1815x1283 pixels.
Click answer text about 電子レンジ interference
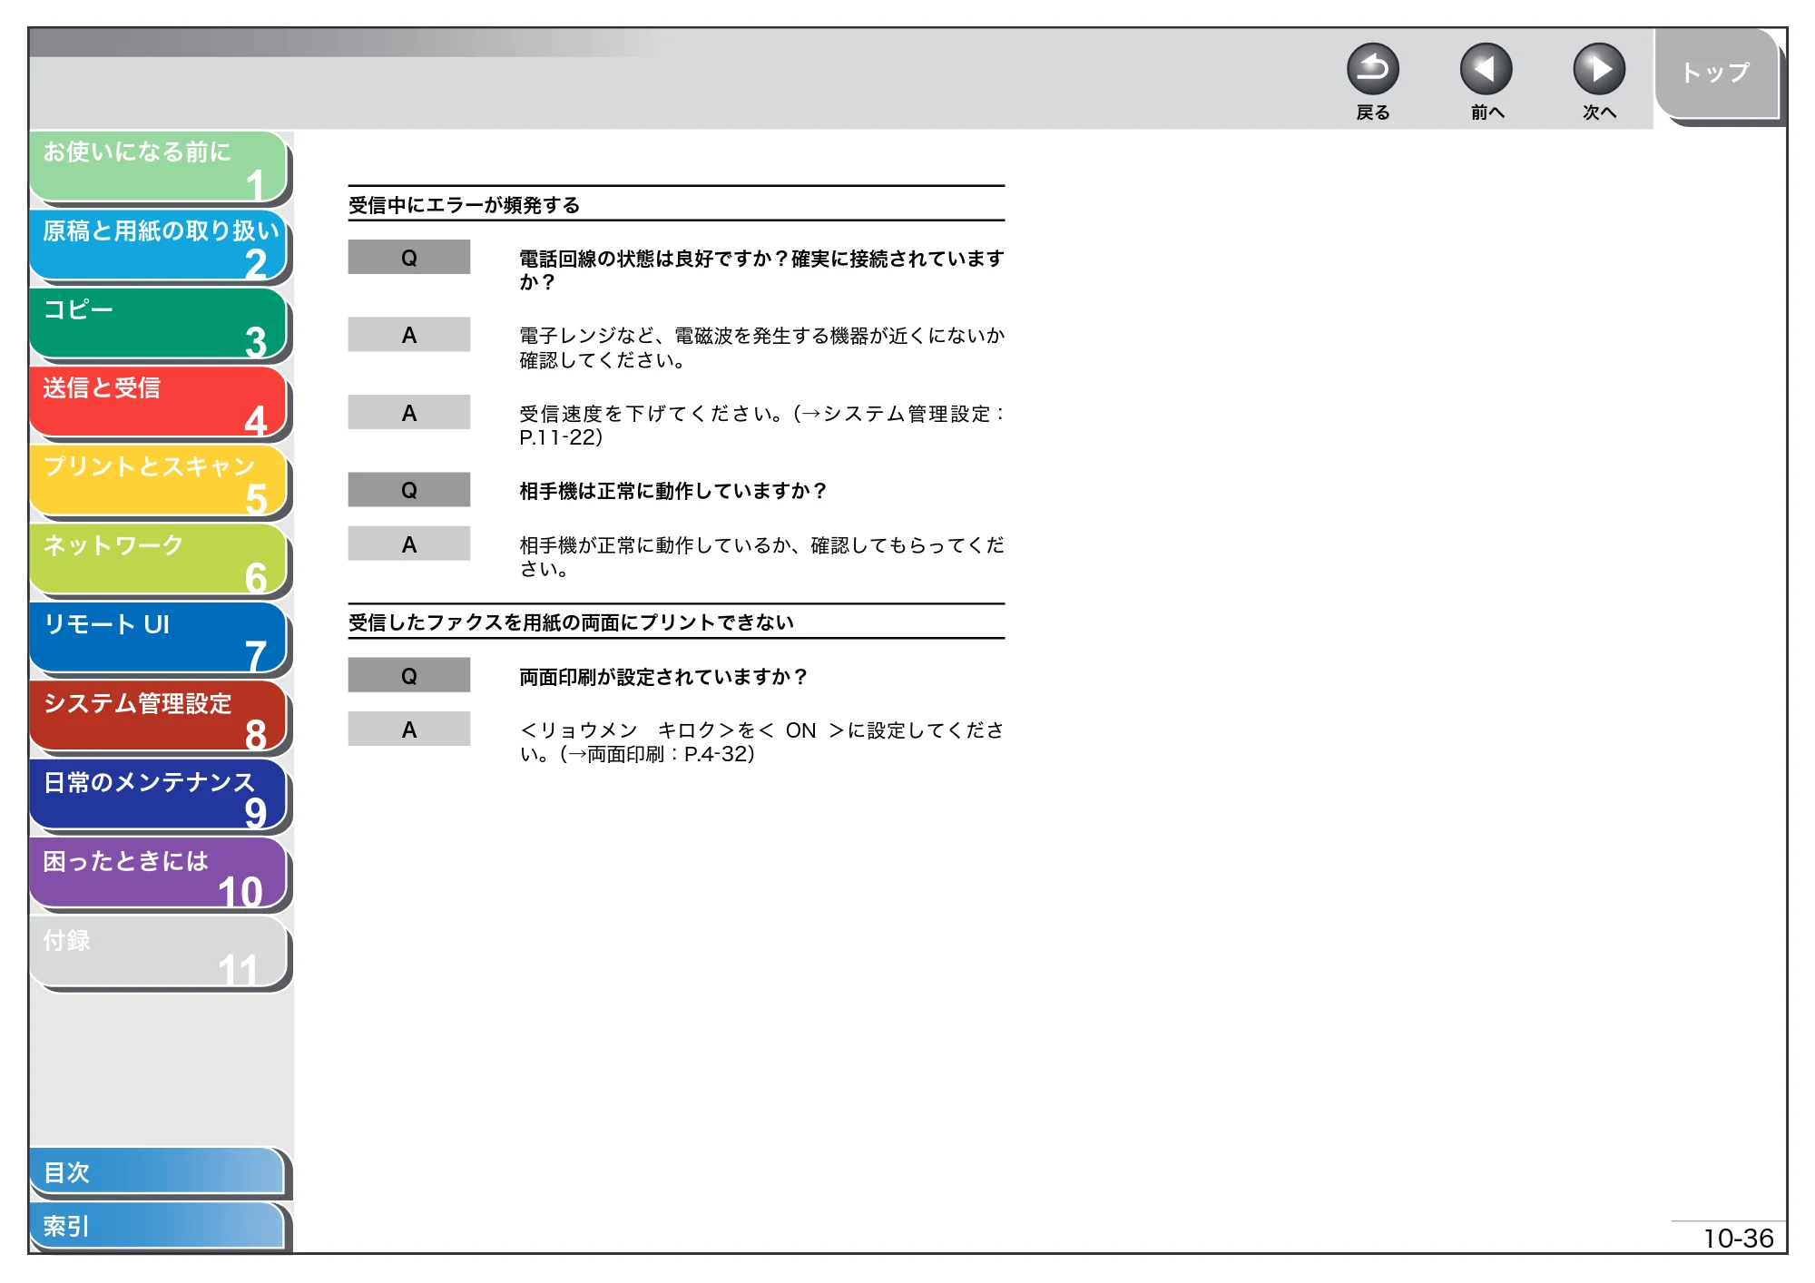pyautogui.click(x=761, y=348)
